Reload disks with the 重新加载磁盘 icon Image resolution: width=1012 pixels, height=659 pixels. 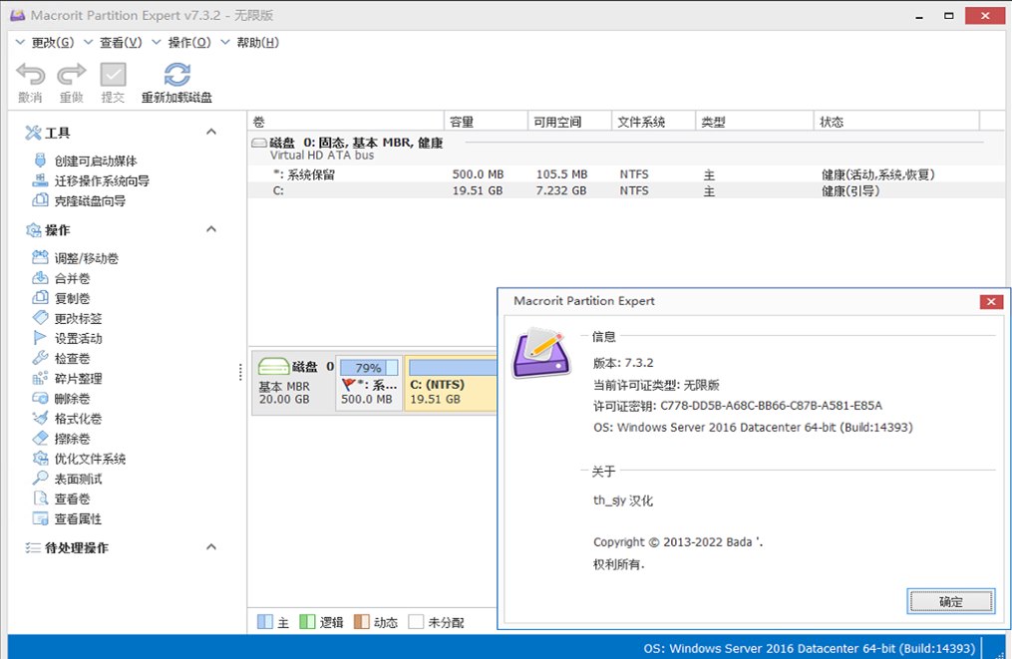tap(176, 75)
